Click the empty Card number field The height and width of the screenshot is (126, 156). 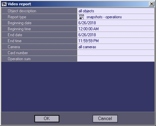point(116,53)
